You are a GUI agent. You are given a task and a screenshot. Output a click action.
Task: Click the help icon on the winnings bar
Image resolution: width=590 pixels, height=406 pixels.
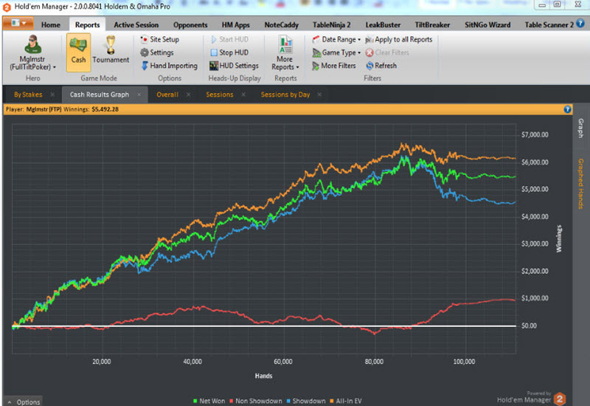[x=567, y=109]
